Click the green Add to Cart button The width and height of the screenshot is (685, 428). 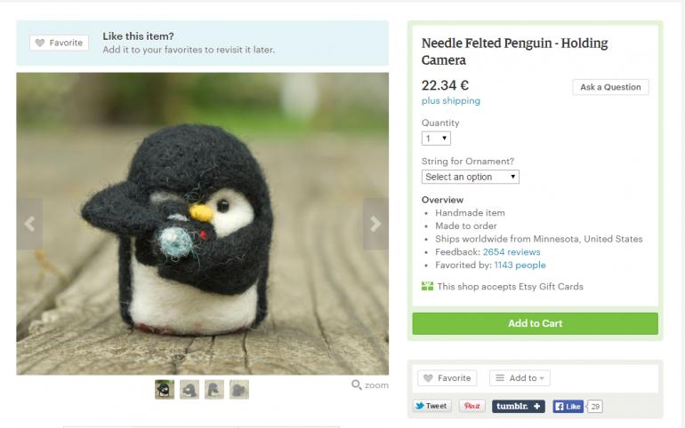pyautogui.click(x=536, y=323)
